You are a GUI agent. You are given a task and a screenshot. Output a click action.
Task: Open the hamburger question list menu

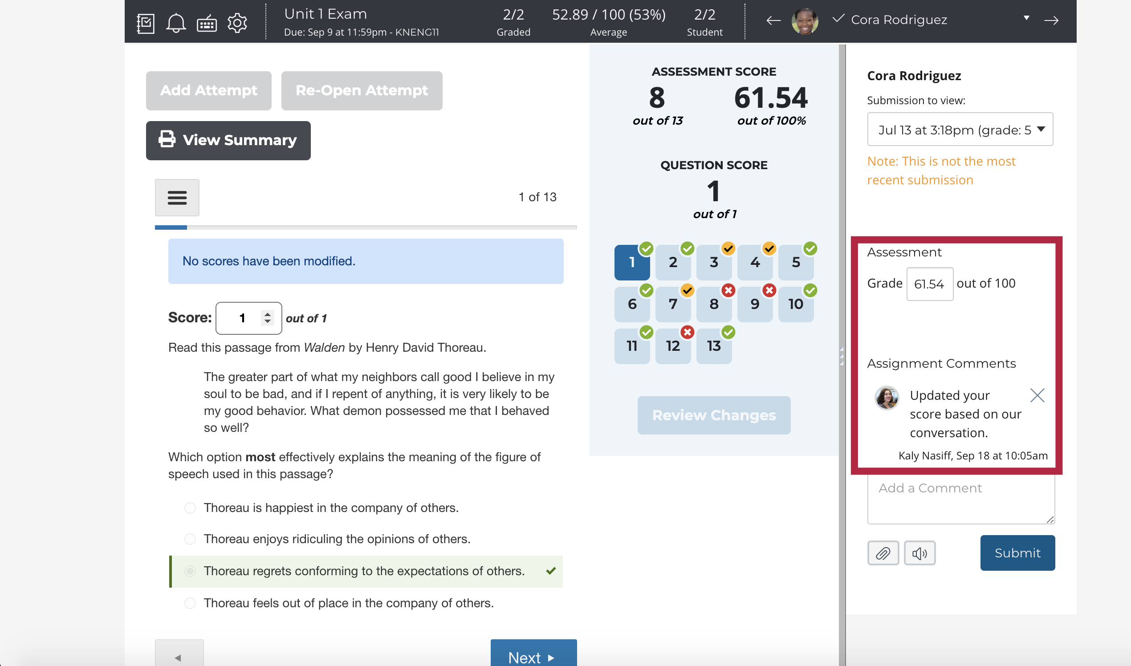click(177, 198)
